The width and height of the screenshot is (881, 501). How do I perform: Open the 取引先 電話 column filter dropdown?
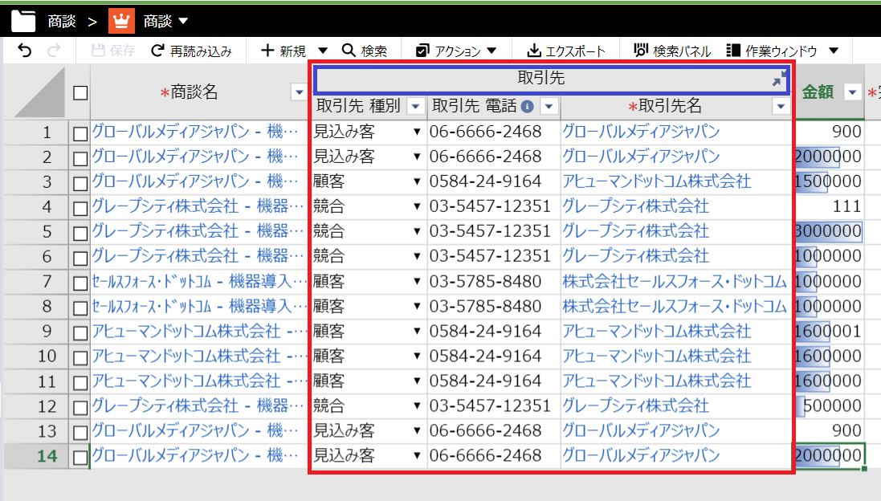(549, 106)
